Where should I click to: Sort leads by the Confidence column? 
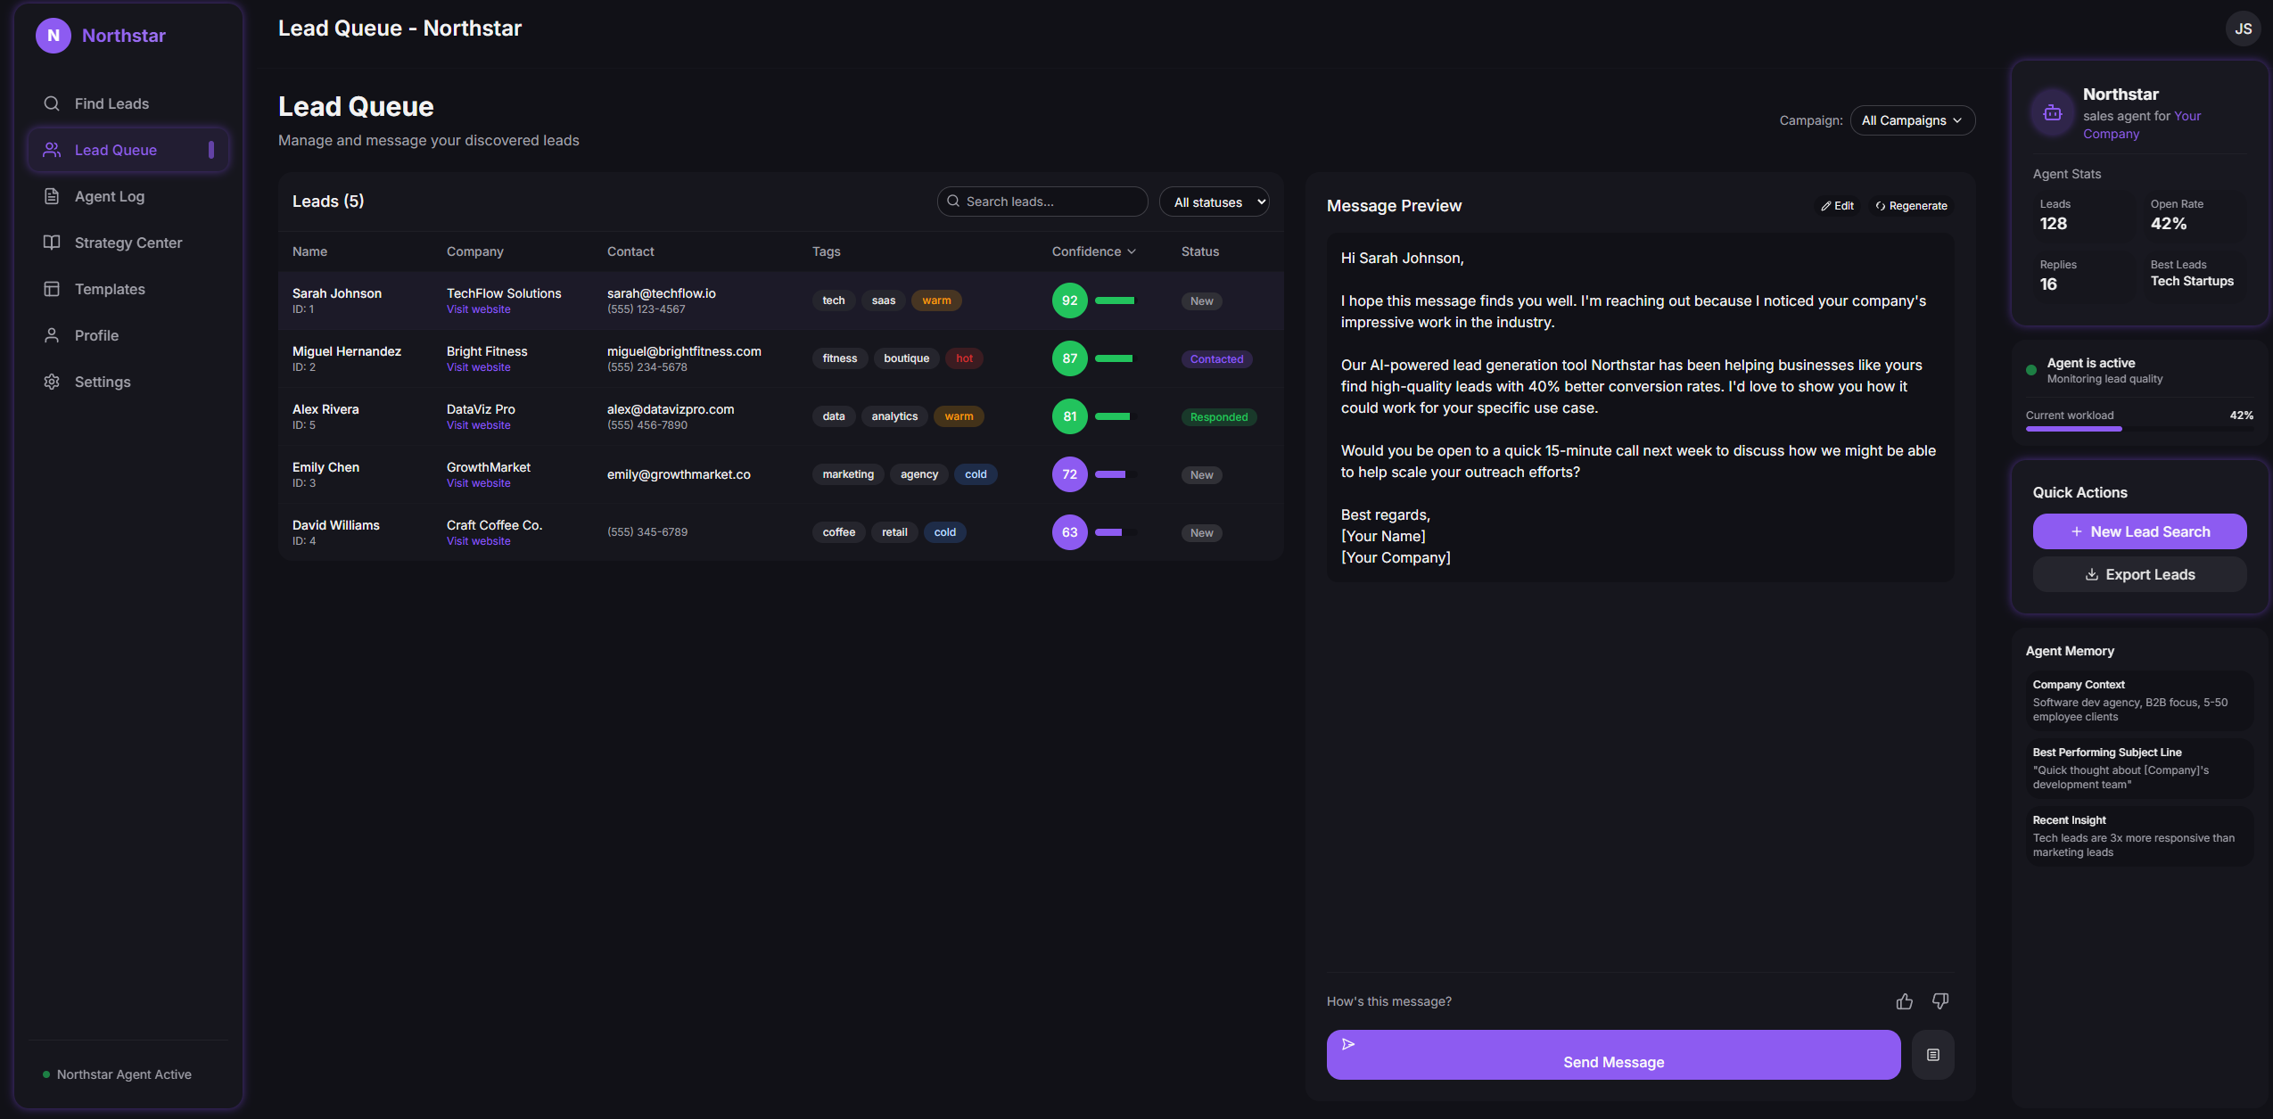pyautogui.click(x=1093, y=251)
